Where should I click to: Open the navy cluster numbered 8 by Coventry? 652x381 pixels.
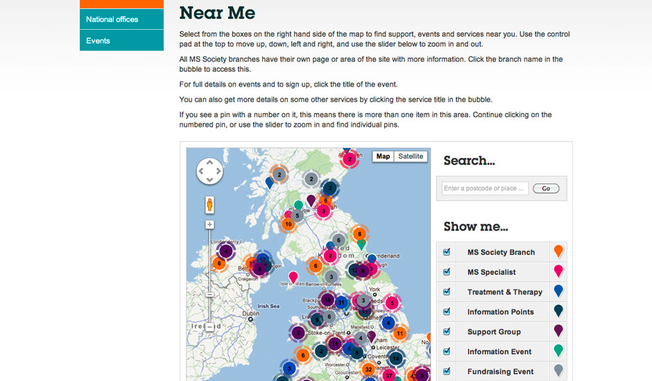357,353
